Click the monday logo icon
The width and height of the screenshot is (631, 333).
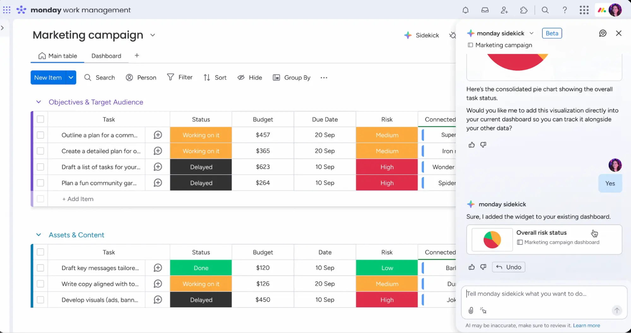click(21, 10)
